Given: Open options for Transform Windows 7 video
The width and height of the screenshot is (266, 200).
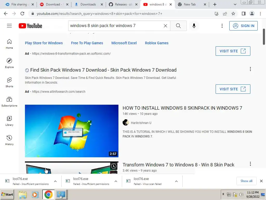Looking at the screenshot, I should [x=250, y=164].
